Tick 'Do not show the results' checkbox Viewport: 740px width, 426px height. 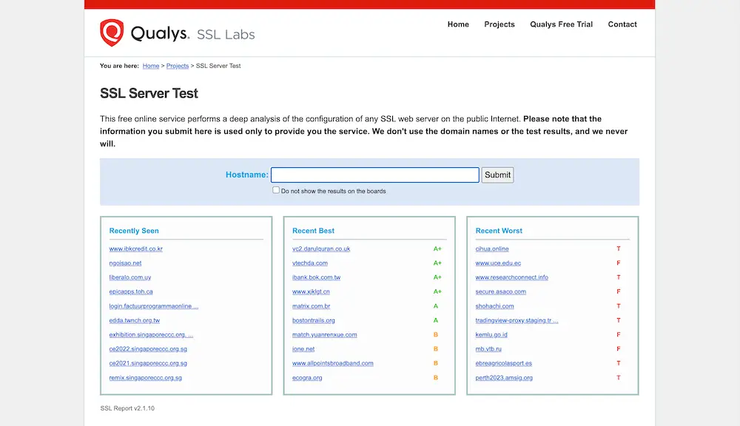point(276,190)
